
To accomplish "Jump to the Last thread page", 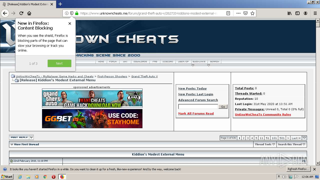I will pyautogui.click(x=296, y=138).
